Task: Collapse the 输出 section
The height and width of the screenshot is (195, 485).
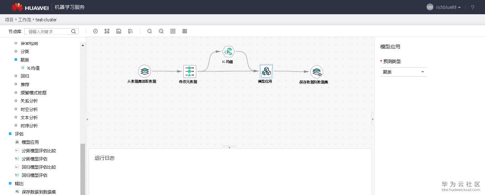Action: pyautogui.click(x=10, y=183)
